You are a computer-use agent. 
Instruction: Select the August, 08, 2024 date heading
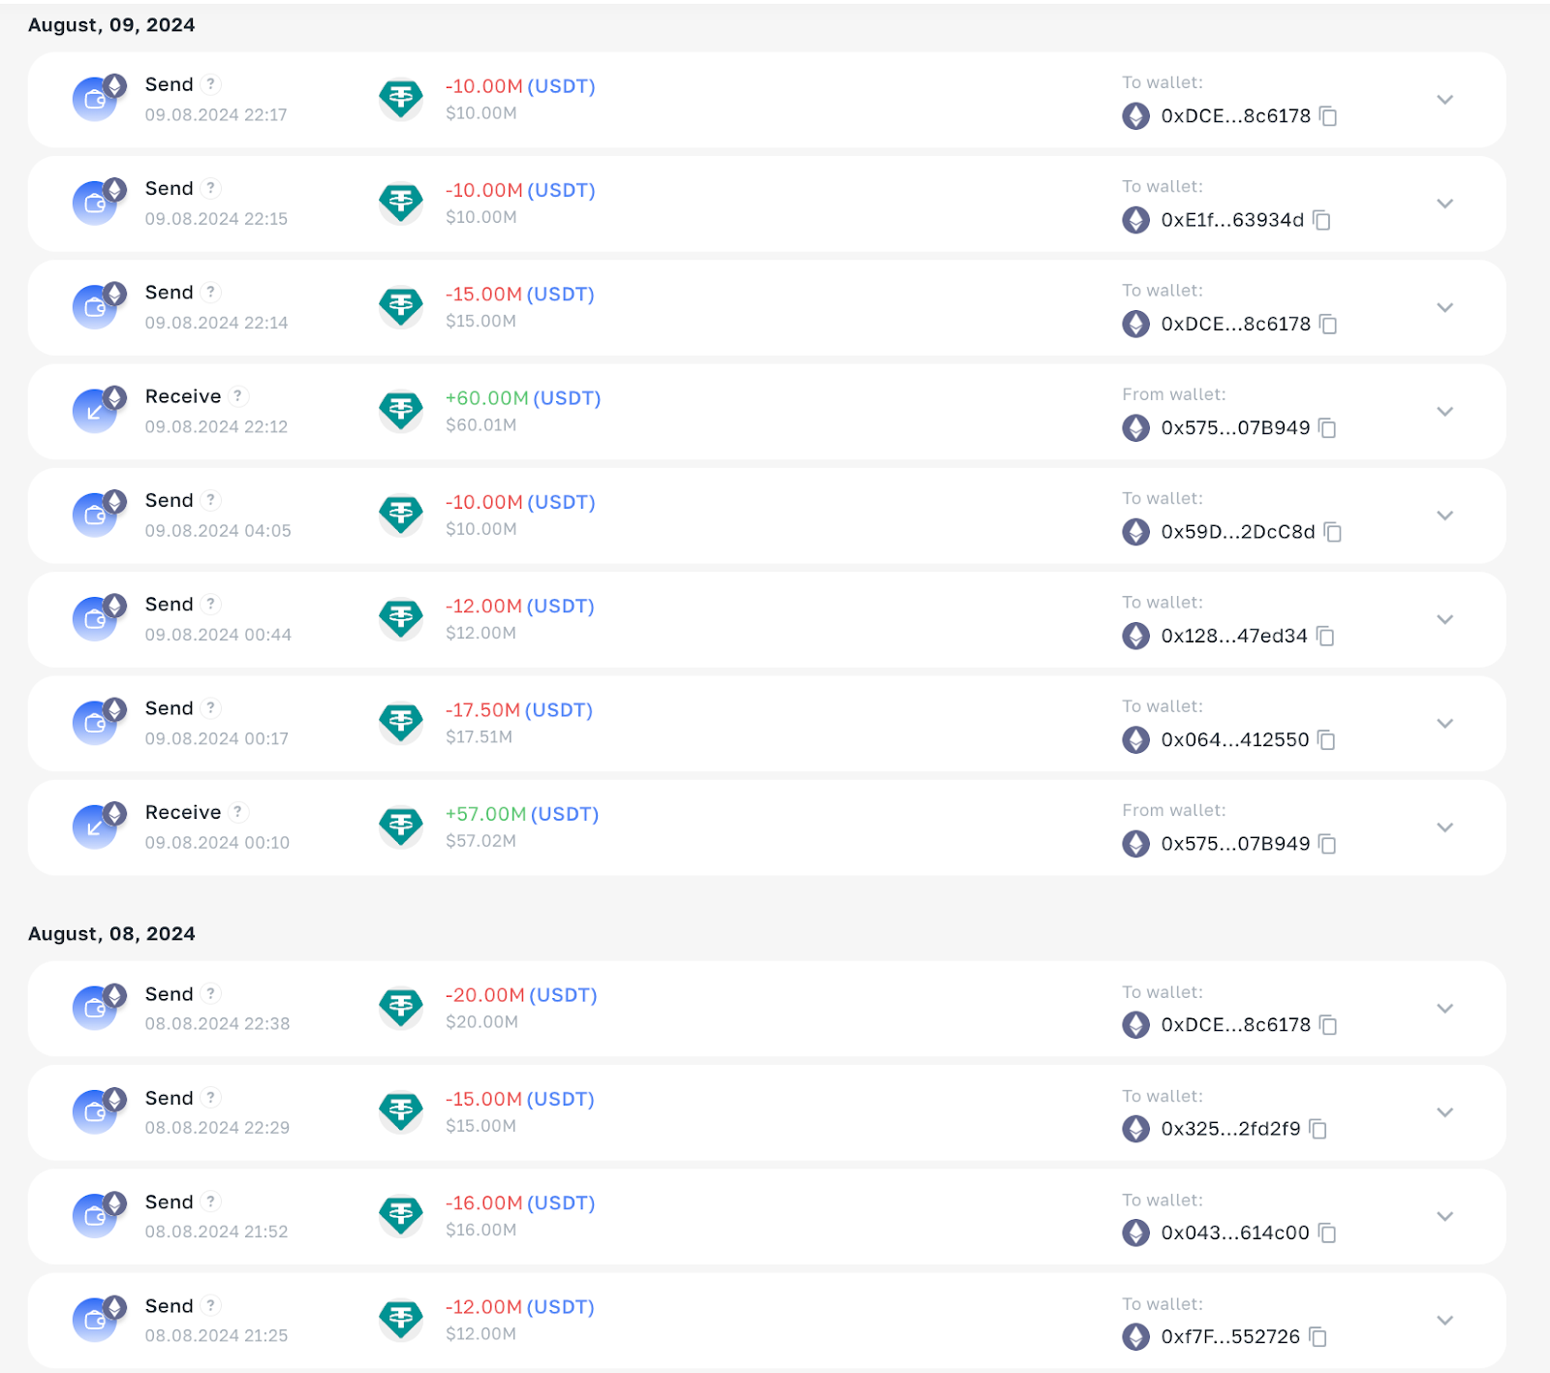(111, 934)
